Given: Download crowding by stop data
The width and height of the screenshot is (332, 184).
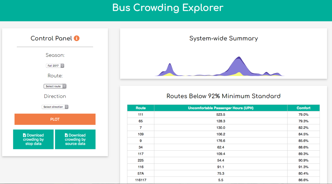Looking at the screenshot, I should click(33, 139).
